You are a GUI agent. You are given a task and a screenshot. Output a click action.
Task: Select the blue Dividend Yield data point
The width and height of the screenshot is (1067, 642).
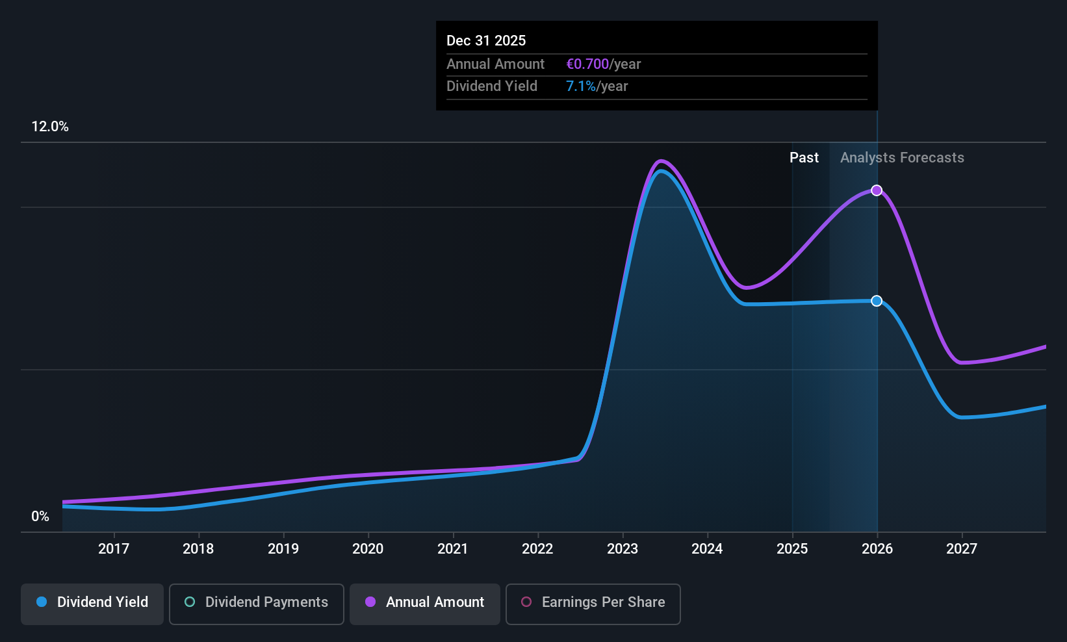pos(877,301)
